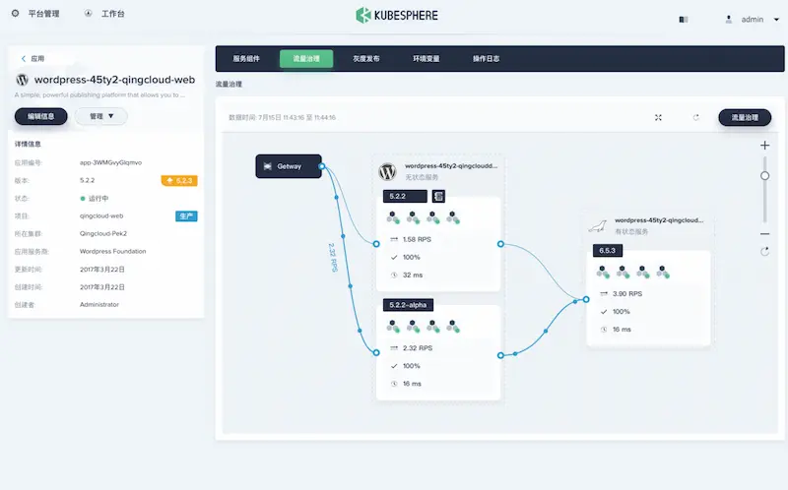The height and width of the screenshot is (490, 788).
Task: Click last pod icon in 5.2.2-alpha card
Action: click(x=453, y=327)
